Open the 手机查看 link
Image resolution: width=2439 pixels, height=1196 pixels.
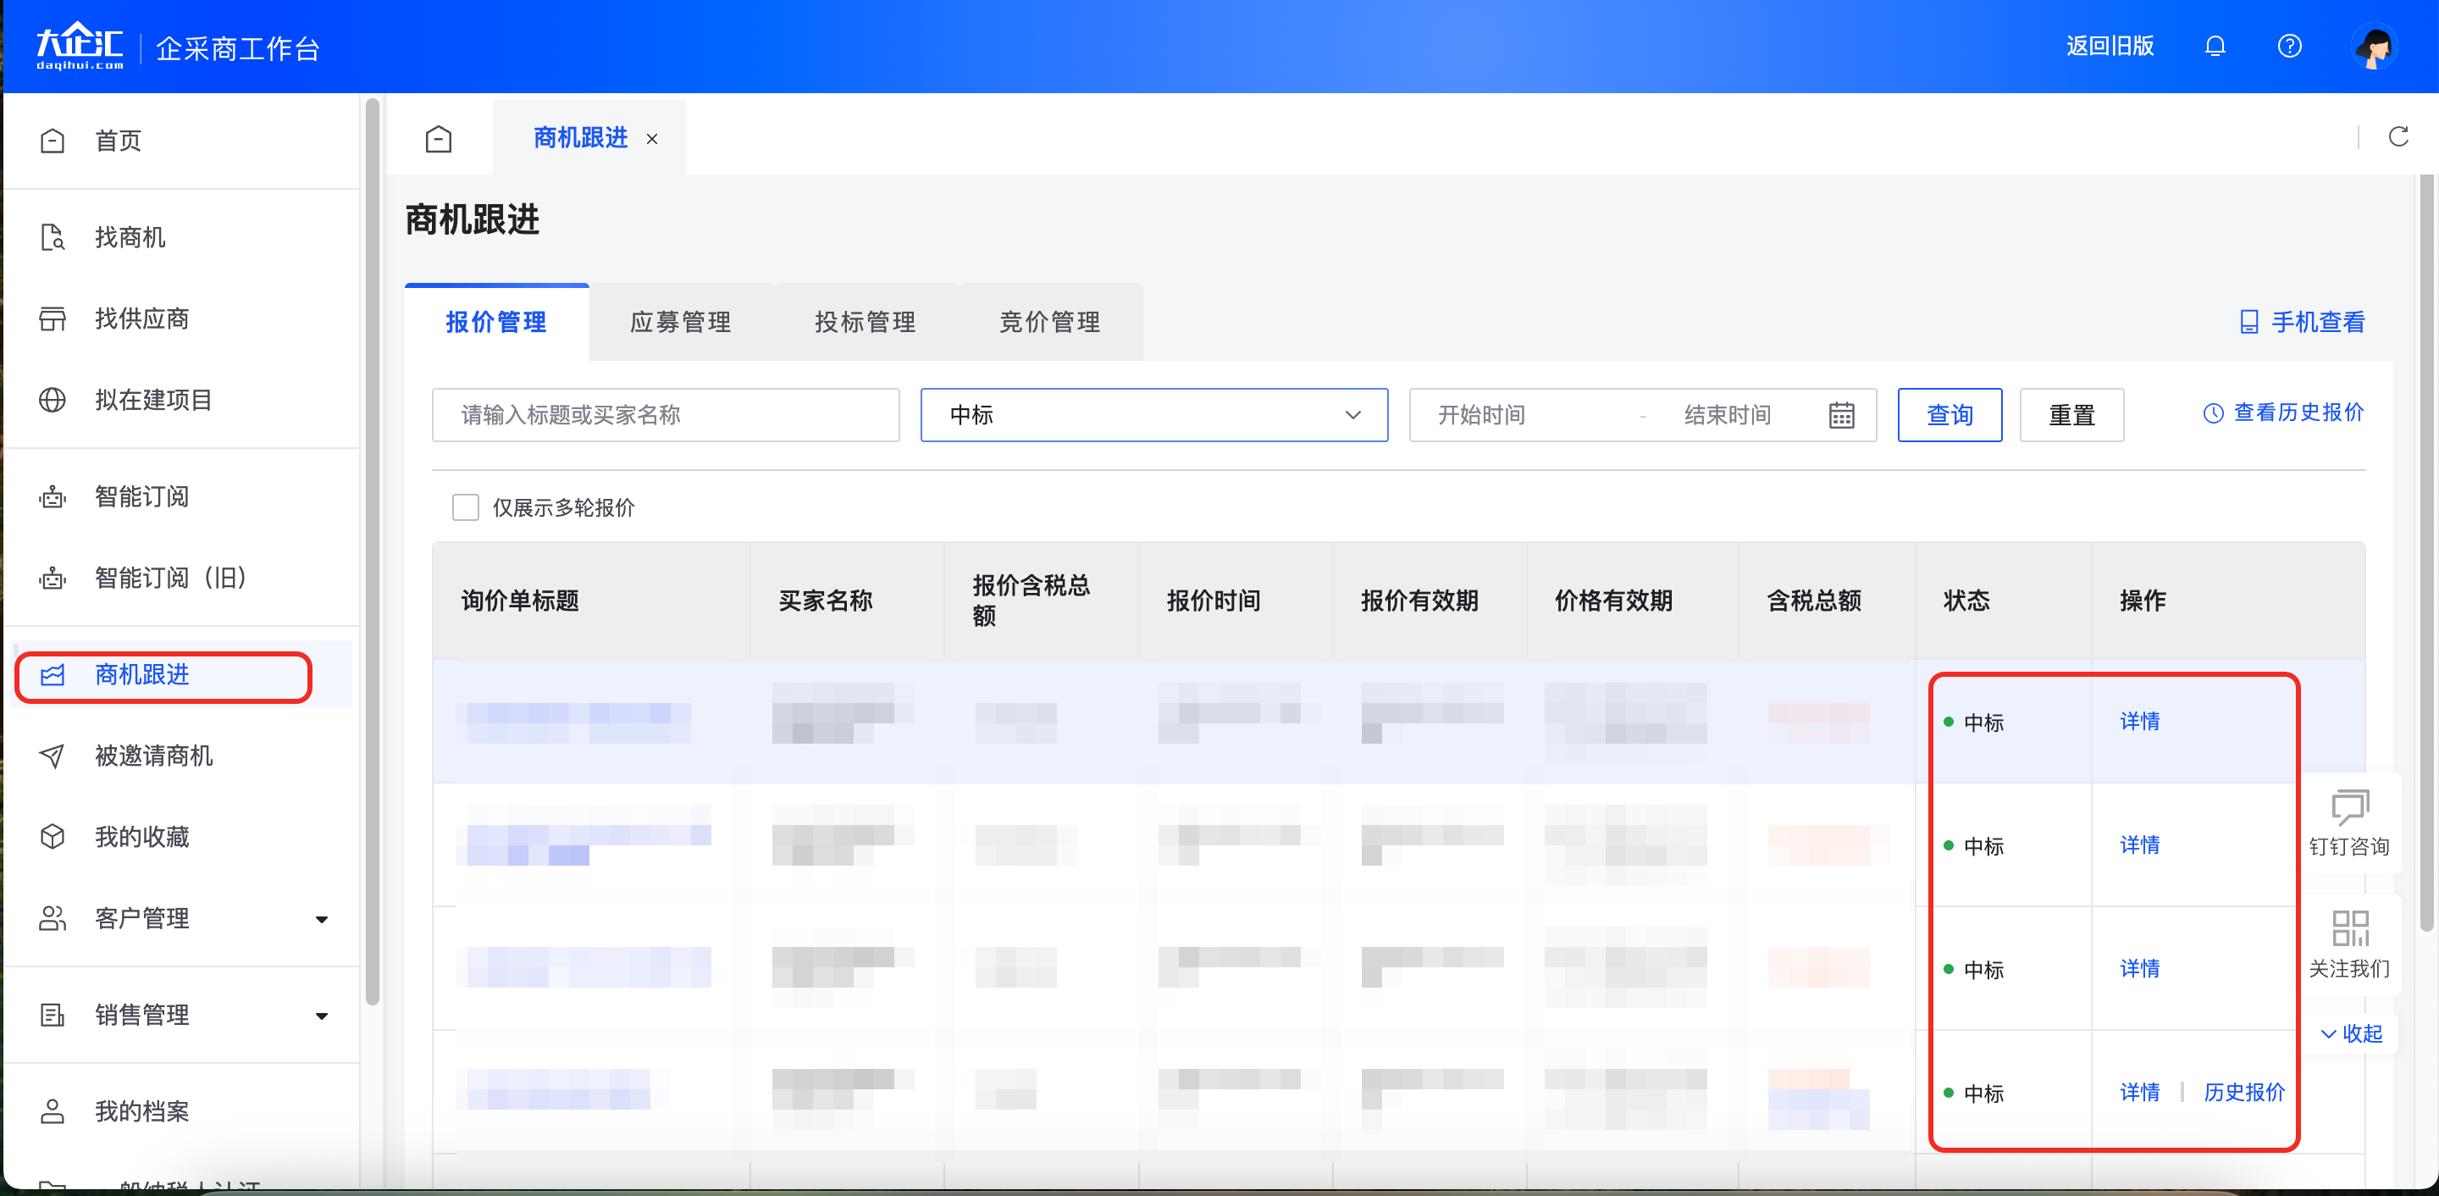2302,322
